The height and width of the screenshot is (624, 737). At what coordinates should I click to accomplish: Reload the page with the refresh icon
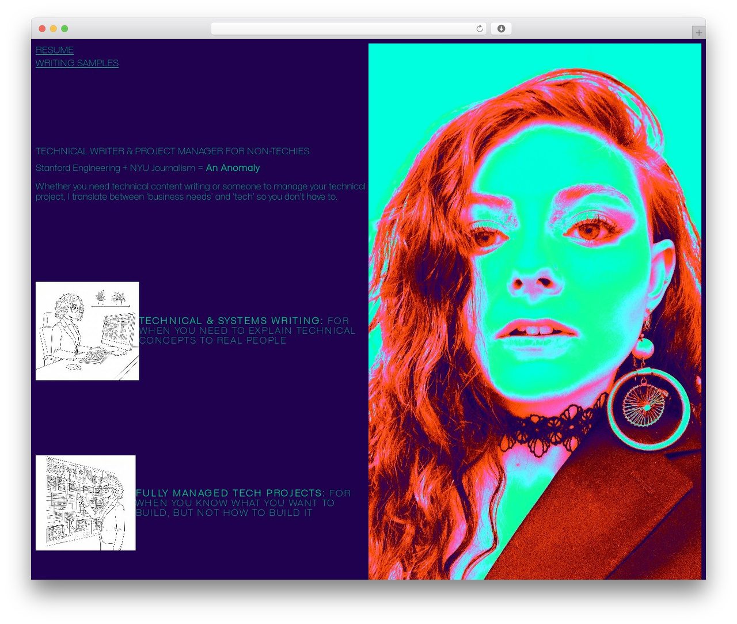point(480,29)
